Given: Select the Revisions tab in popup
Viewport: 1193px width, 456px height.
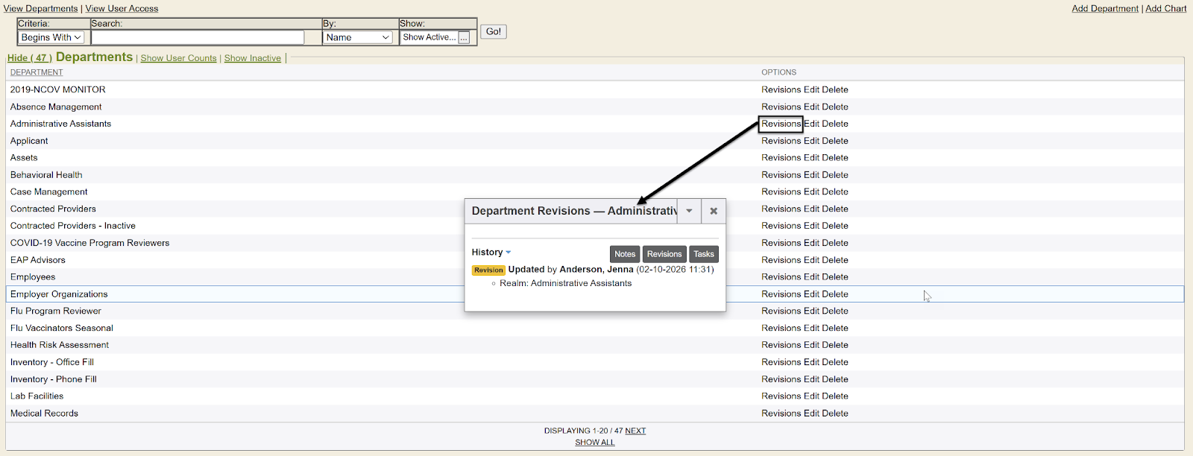Looking at the screenshot, I should tap(664, 254).
